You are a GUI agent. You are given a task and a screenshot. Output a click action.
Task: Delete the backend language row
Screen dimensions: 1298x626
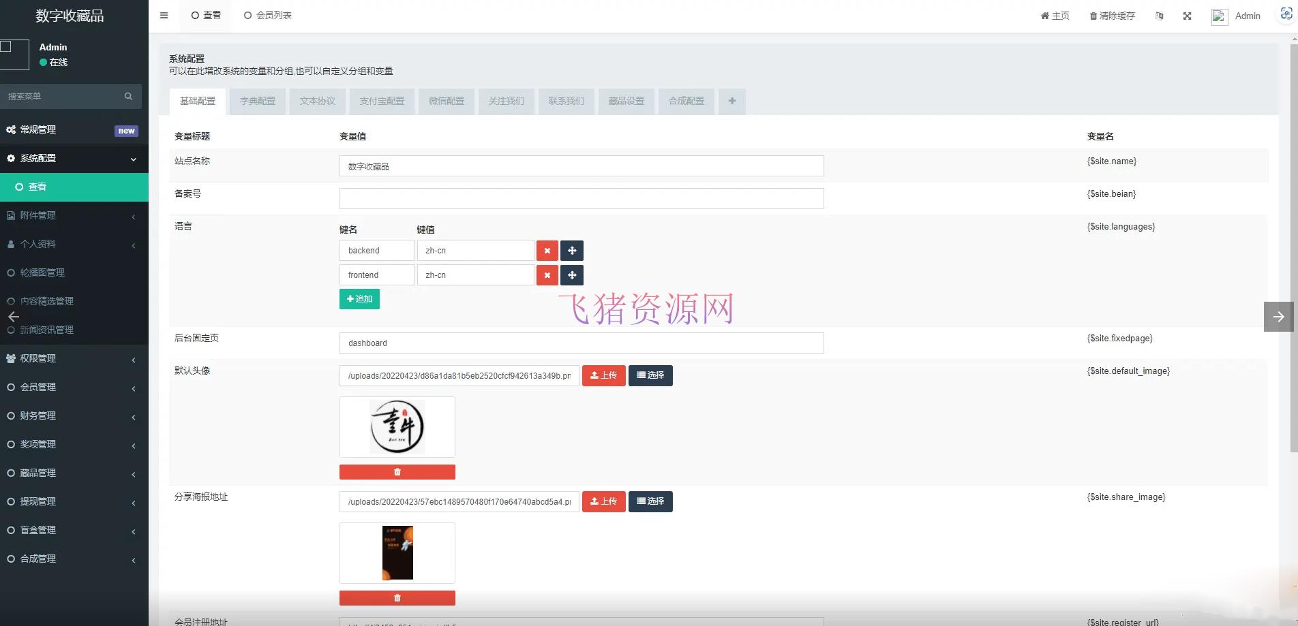pyautogui.click(x=547, y=251)
